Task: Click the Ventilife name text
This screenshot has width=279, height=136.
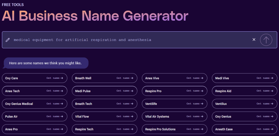Action: (151, 104)
